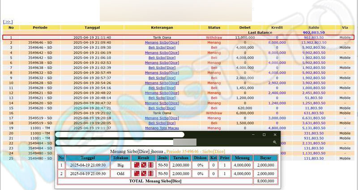Minimize the Sicbo result popup window

coord(253,135)
